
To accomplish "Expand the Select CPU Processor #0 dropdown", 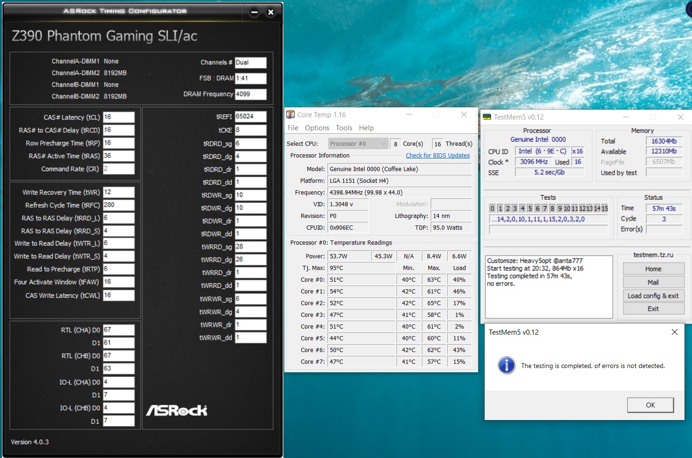I will pos(358,144).
